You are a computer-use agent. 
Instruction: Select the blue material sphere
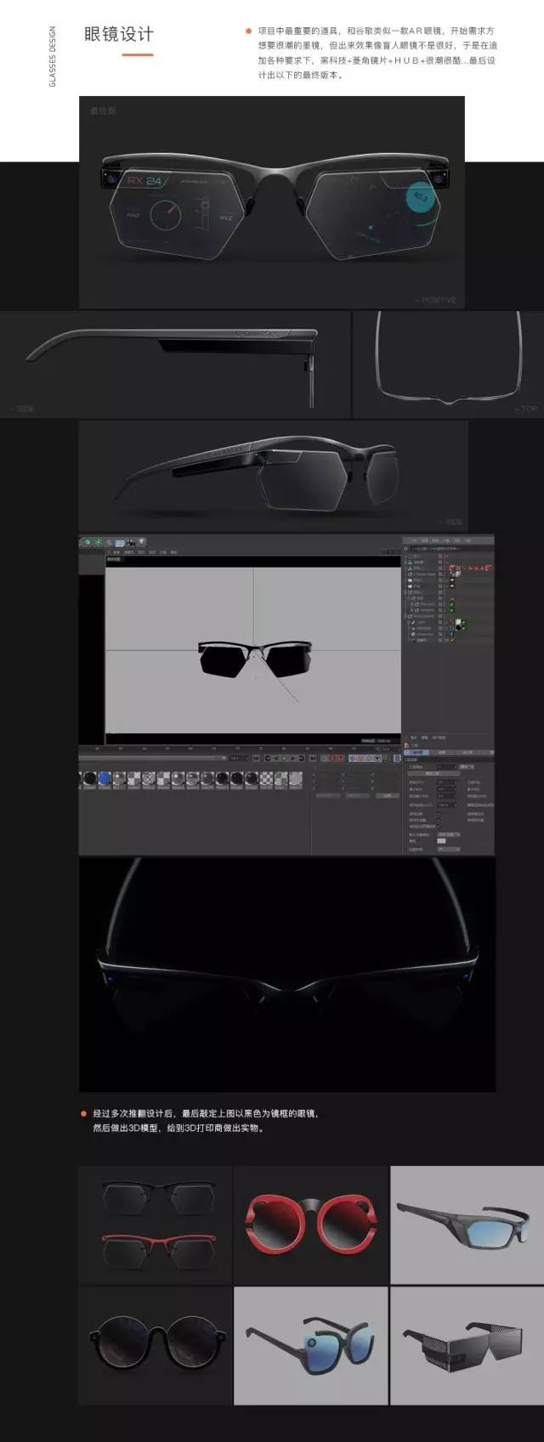click(x=103, y=778)
